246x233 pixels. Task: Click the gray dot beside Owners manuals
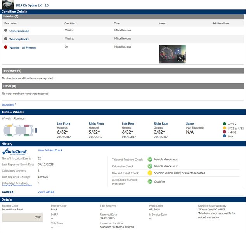(5, 30)
